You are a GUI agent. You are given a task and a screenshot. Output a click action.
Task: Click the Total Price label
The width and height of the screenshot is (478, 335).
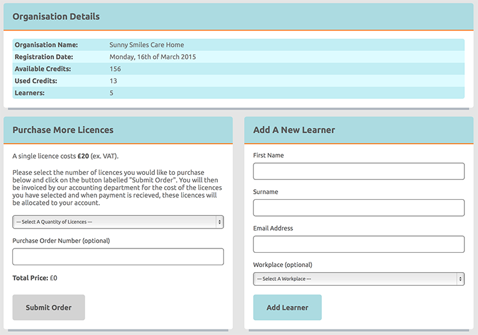point(30,278)
